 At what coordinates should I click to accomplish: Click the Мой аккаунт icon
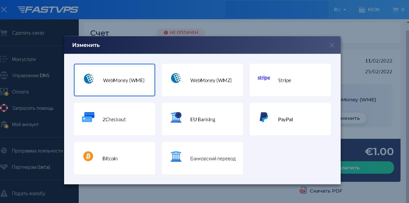(x=4, y=124)
